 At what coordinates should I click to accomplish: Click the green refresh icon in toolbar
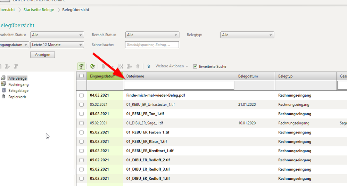(x=92, y=66)
